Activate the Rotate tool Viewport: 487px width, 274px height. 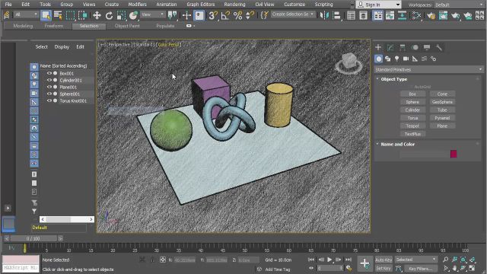109,15
